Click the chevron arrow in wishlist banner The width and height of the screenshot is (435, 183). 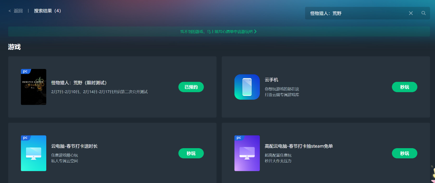coord(255,31)
